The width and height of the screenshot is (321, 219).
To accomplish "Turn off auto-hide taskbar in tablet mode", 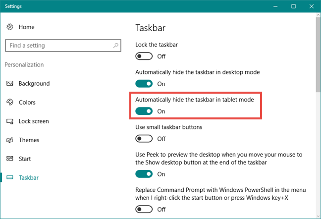I will coord(144,111).
